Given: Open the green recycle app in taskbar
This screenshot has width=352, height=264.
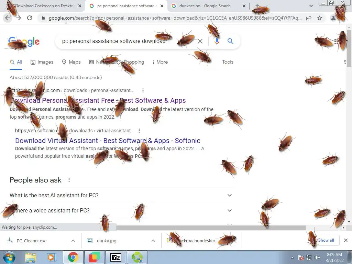Looking at the screenshot, I should coord(137,257).
